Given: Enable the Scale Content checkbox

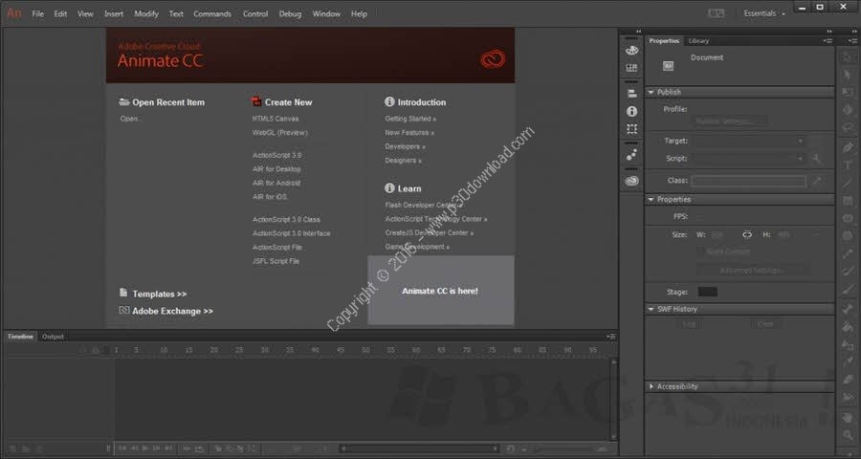Looking at the screenshot, I should (700, 251).
